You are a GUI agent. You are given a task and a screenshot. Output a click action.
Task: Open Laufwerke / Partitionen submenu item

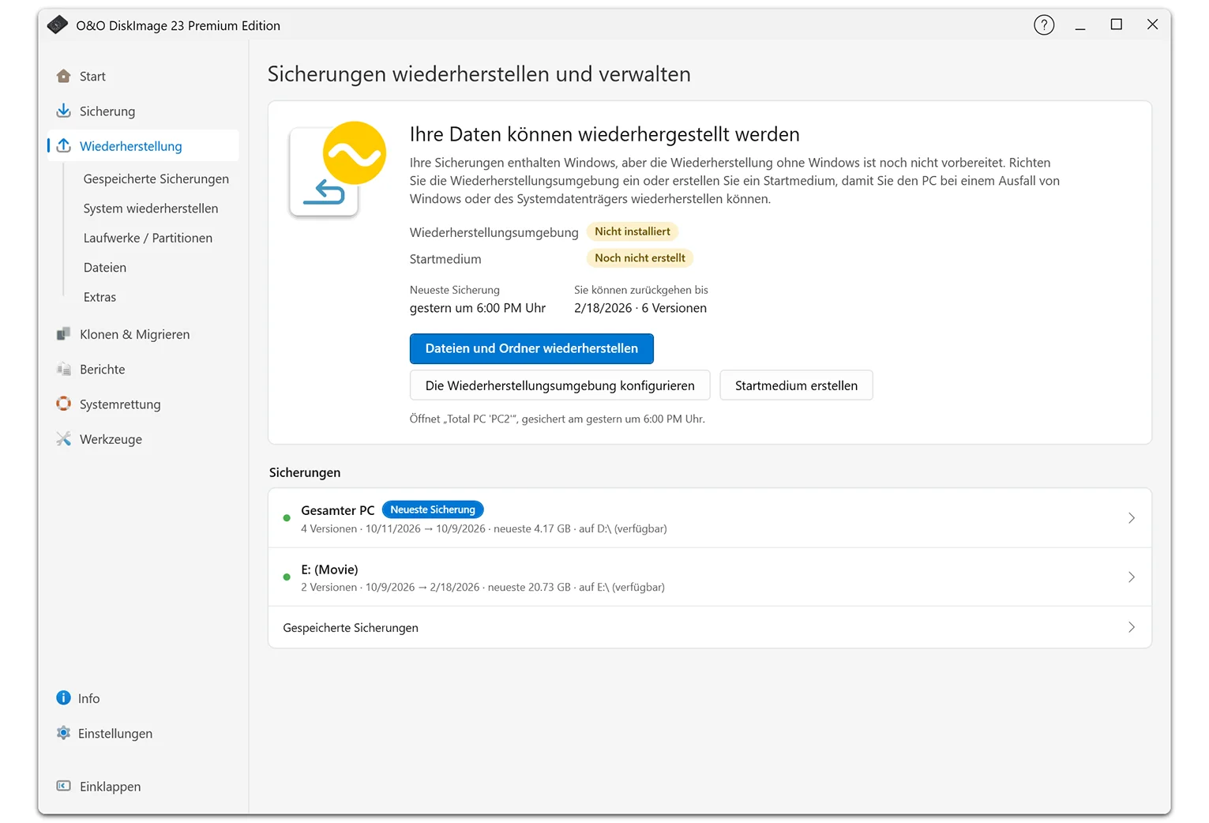coord(148,238)
